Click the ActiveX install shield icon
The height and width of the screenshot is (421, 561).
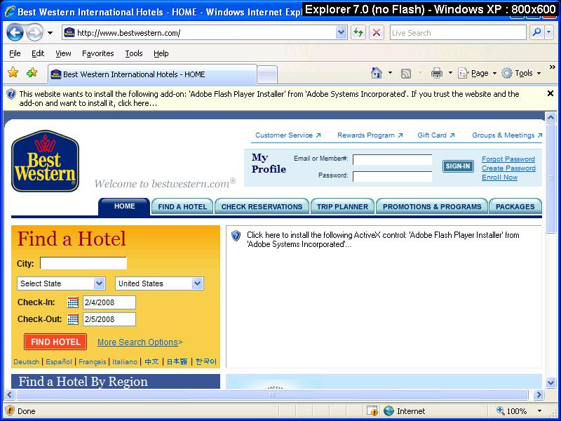pyautogui.click(x=236, y=236)
